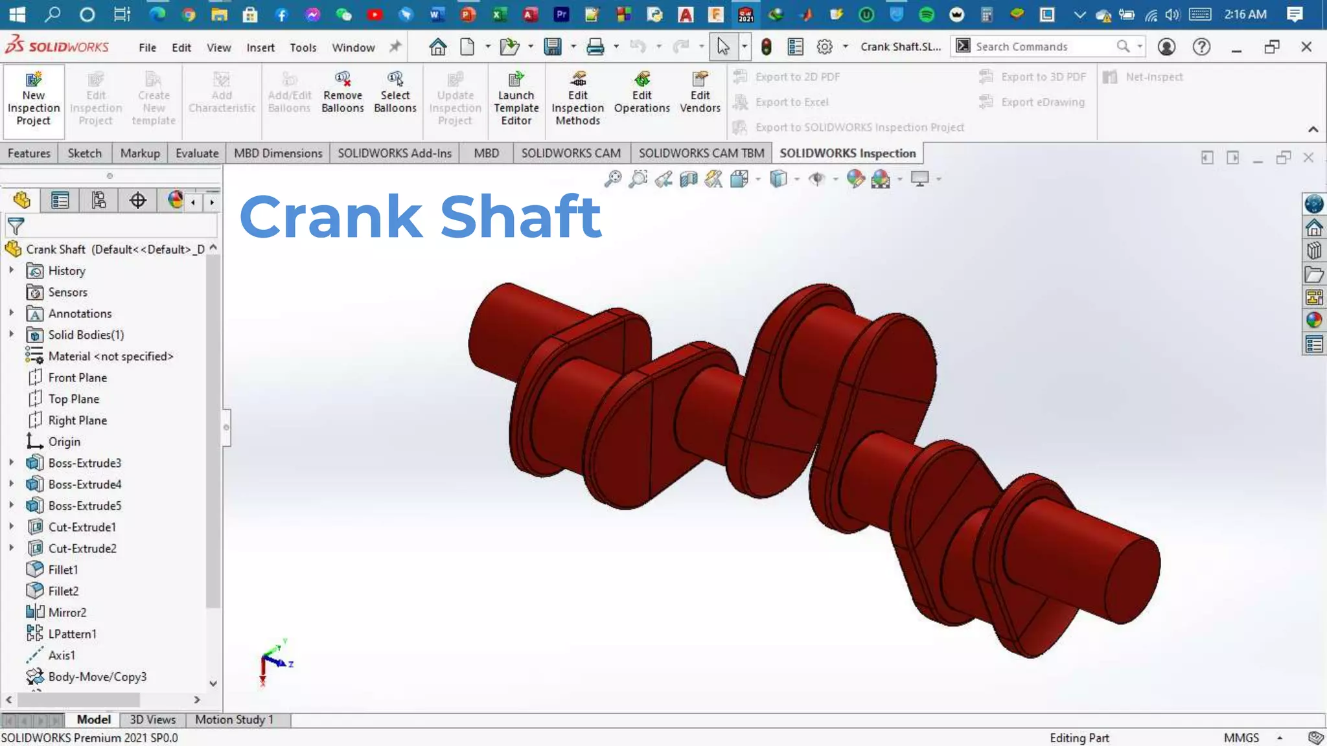Viewport: 1327px width, 746px height.
Task: Select Fillet1 in feature tree
Action: 63,570
